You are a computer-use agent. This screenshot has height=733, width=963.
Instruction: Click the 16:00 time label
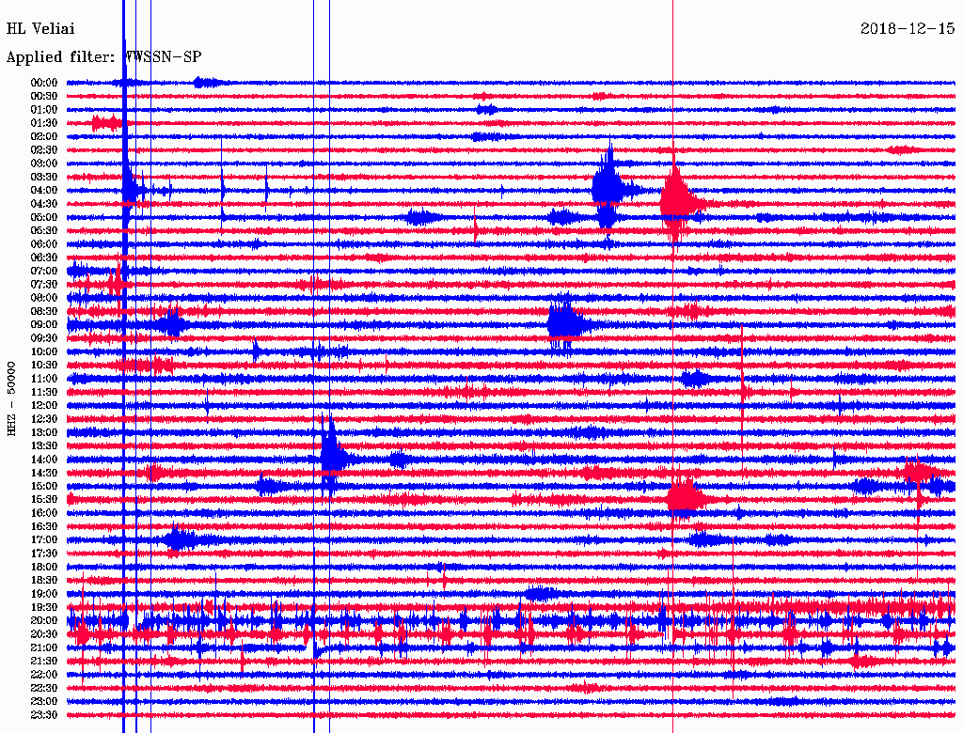tap(44, 513)
